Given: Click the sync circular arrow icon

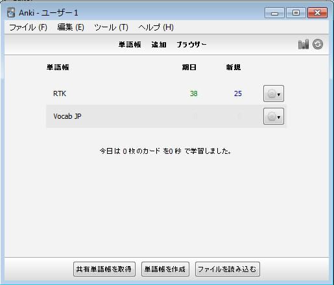Looking at the screenshot, I should (x=318, y=44).
